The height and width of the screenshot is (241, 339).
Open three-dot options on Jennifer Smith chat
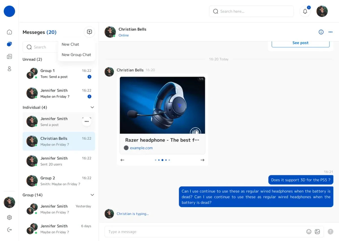[x=87, y=121]
